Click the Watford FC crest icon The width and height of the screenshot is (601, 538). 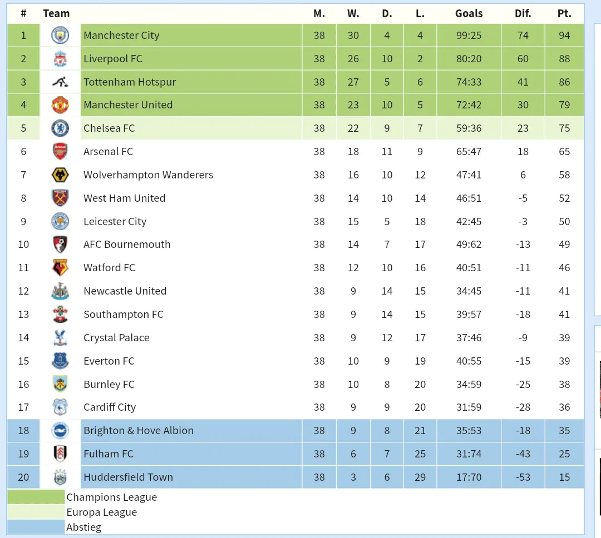click(x=60, y=268)
